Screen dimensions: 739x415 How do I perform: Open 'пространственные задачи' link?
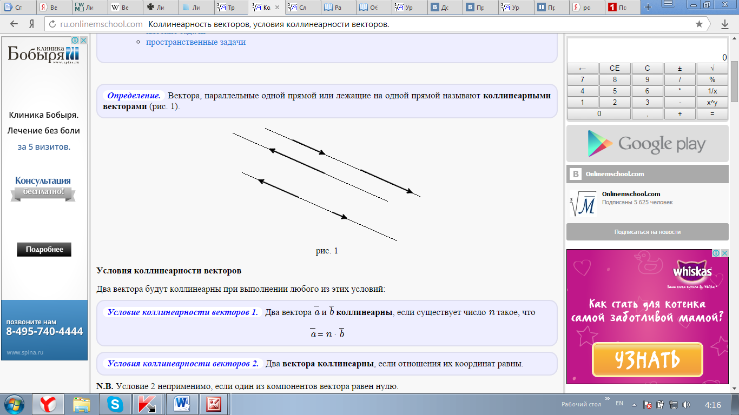pos(196,42)
